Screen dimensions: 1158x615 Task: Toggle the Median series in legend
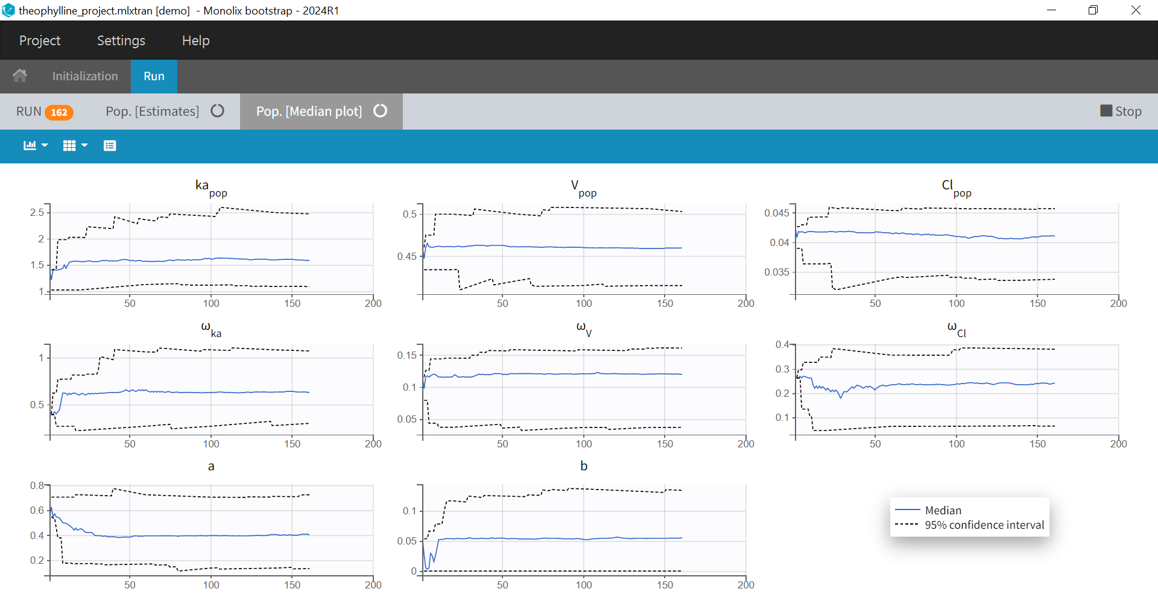click(943, 510)
